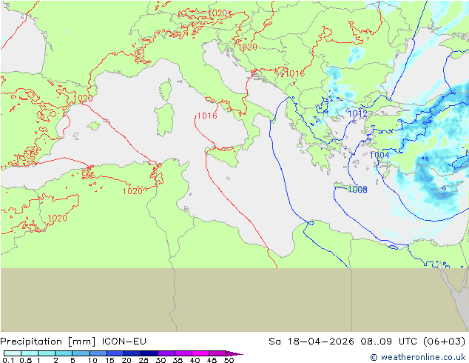469x363 pixels.
Task: Click the over-50 mm arrow tip of the legend
Action: [235, 353]
